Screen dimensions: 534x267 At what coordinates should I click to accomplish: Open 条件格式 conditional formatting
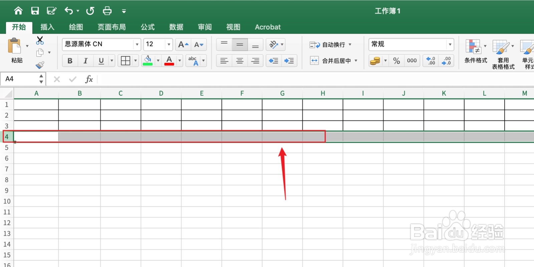[x=476, y=52]
